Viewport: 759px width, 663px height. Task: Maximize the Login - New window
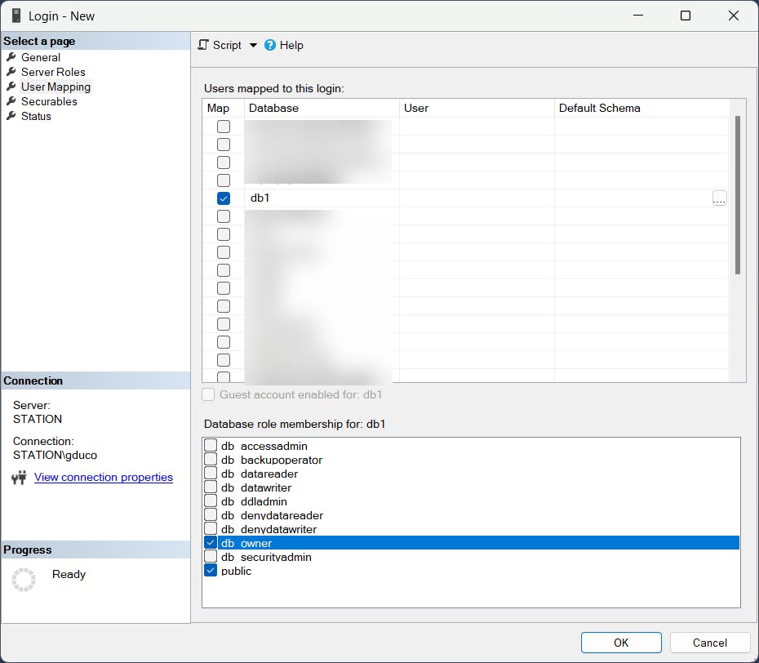click(686, 16)
